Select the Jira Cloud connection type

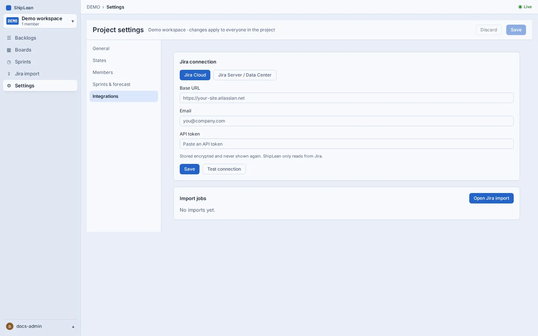(x=195, y=75)
